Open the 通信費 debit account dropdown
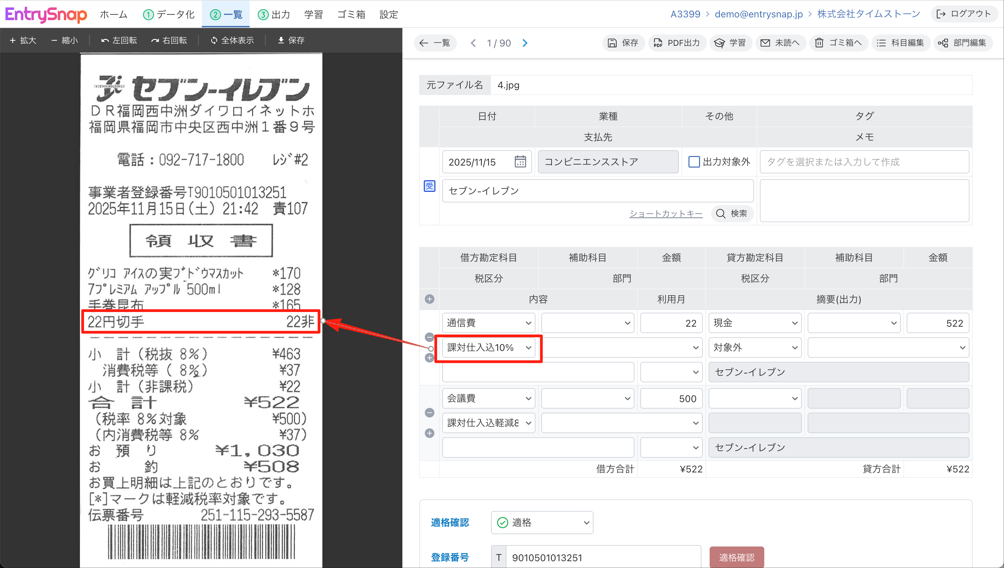The width and height of the screenshot is (1004, 568). [489, 323]
